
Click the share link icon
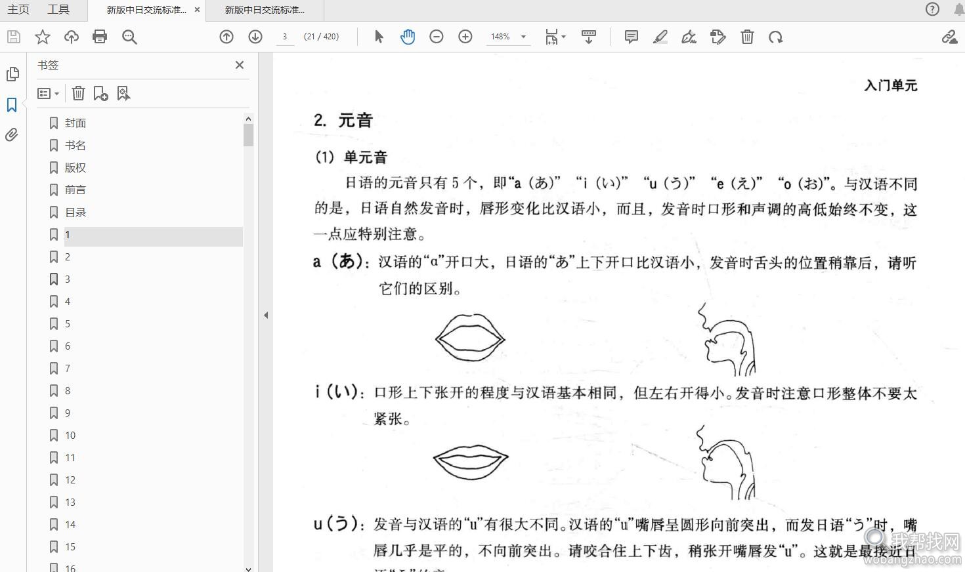949,37
